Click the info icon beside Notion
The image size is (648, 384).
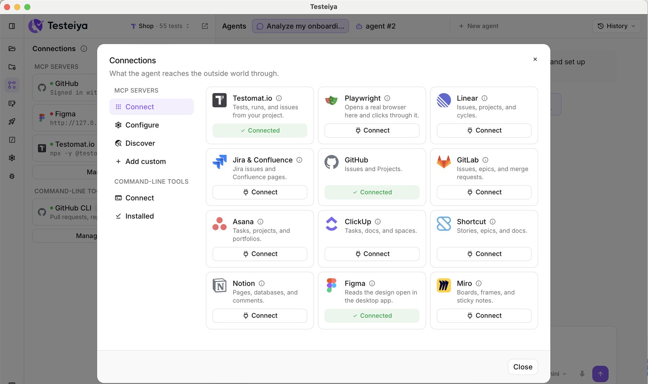coord(262,283)
